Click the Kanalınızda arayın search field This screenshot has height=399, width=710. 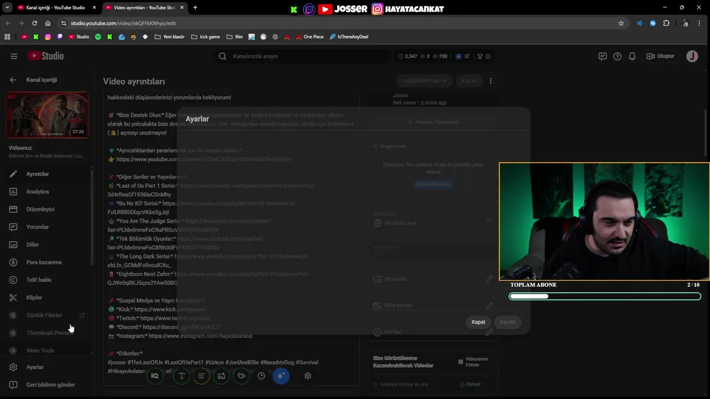(301, 56)
